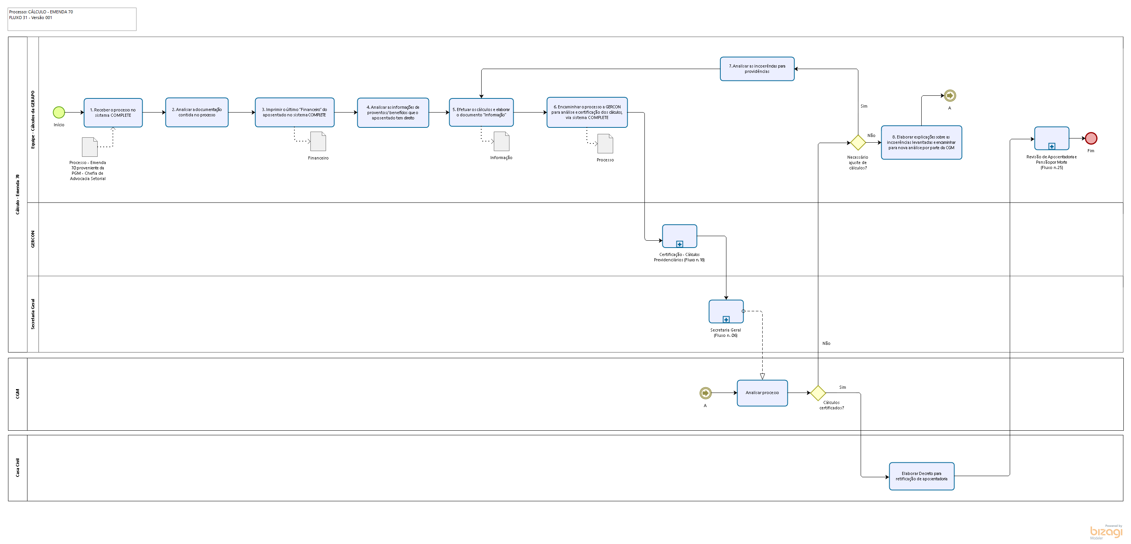Select the Processo - Emenda 70 document icon

pyautogui.click(x=90, y=147)
